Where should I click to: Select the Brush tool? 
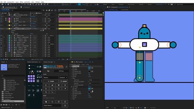click(36, 4)
